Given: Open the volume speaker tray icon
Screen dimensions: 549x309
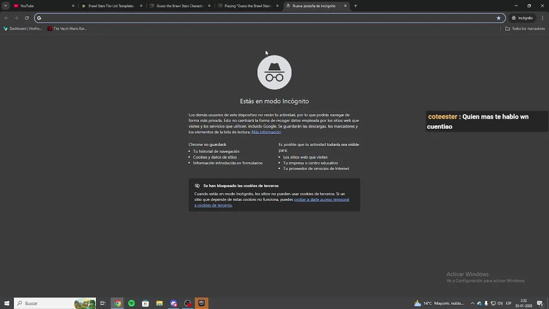Looking at the screenshot, I should [500, 303].
